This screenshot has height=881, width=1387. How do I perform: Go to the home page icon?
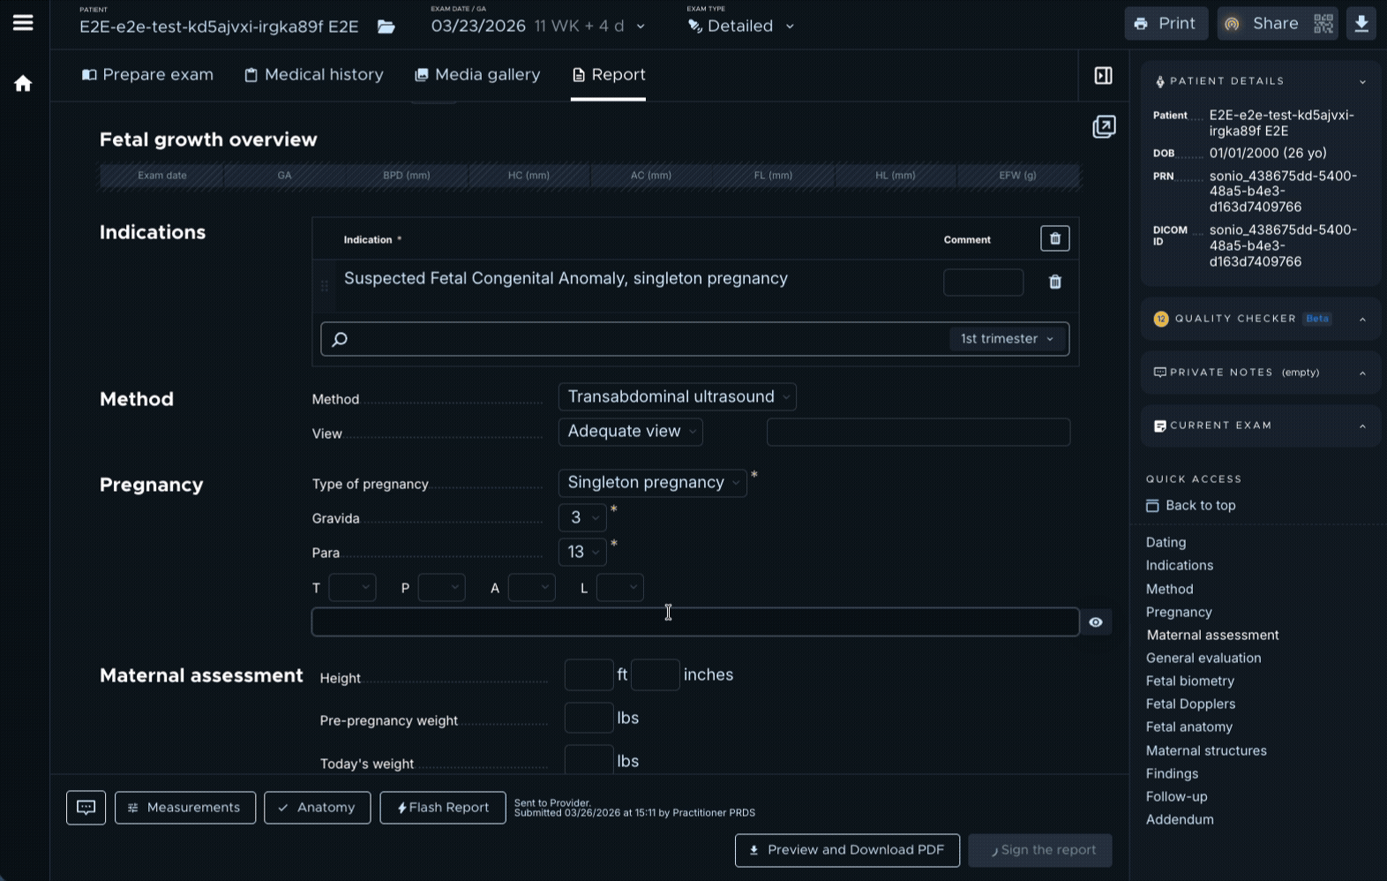[x=23, y=83]
